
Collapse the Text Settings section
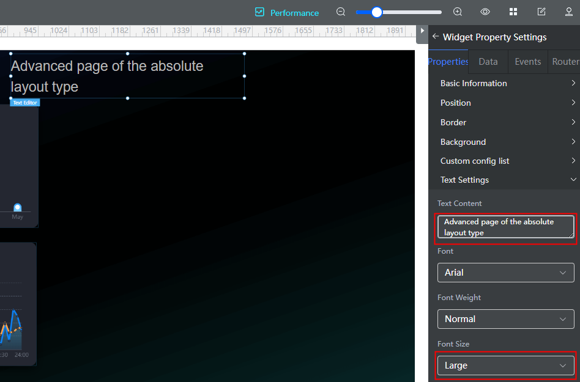coord(504,180)
